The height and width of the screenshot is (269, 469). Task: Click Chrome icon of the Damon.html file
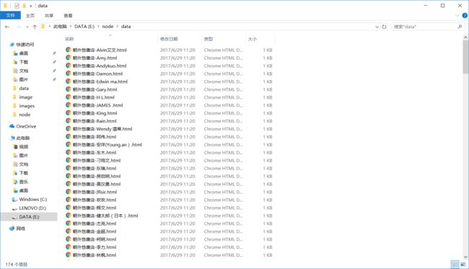pos(69,74)
